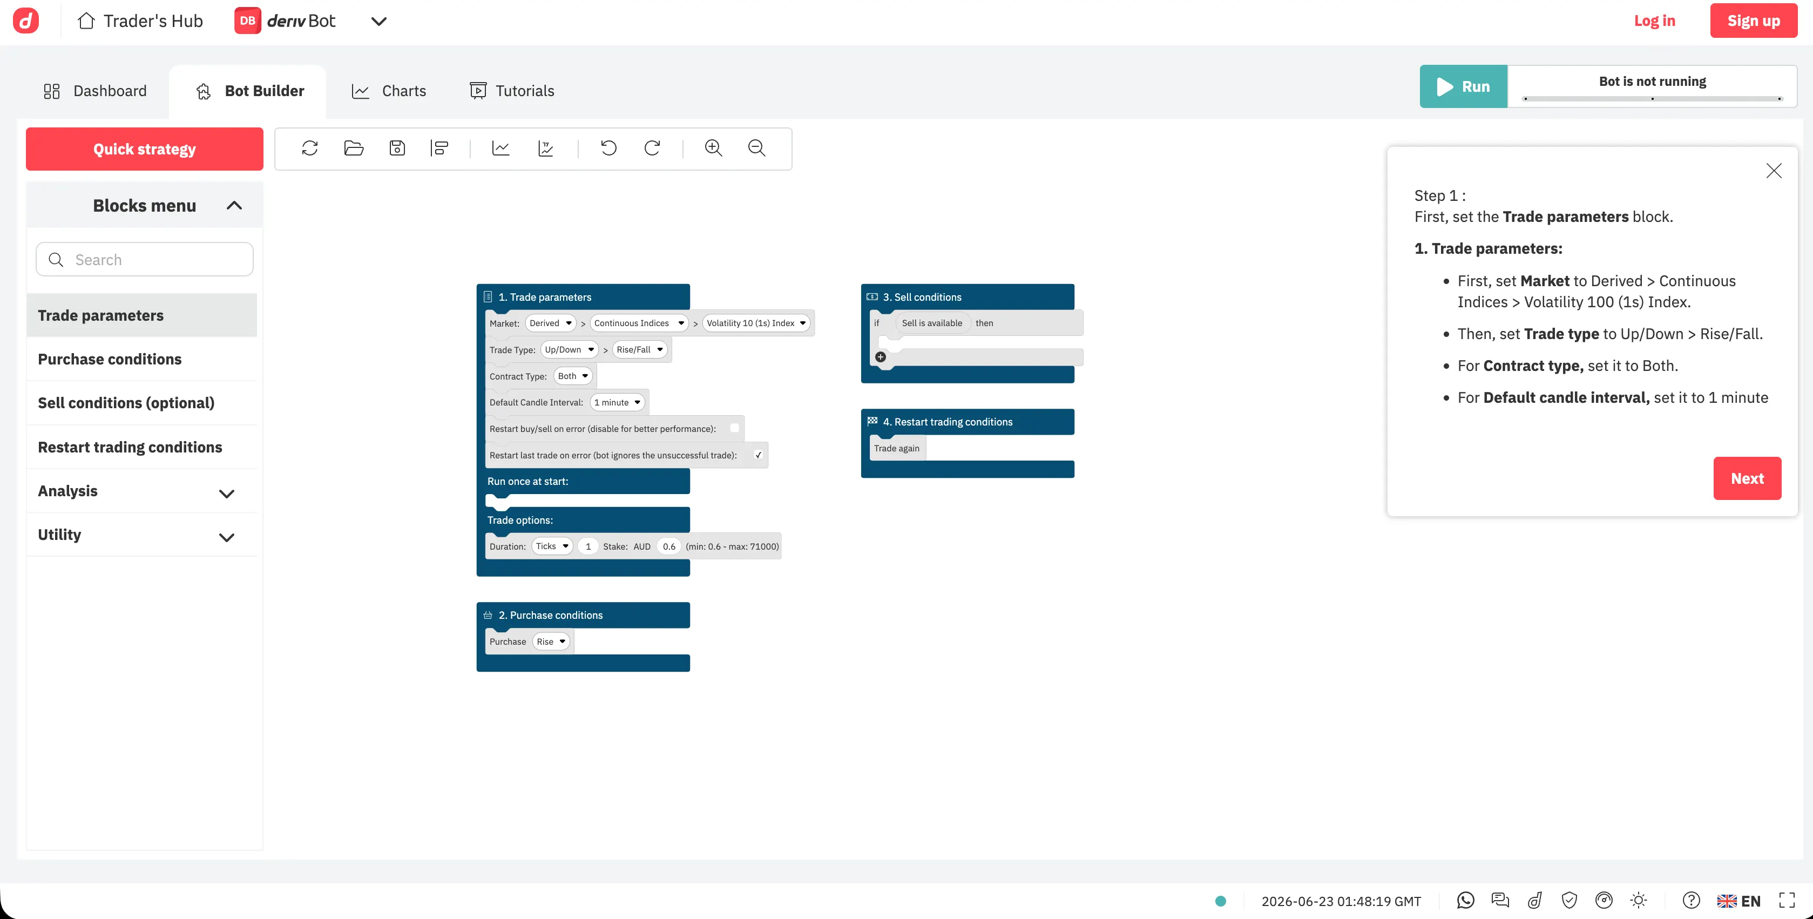1813x919 pixels.
Task: Close the Step 1 tutorial panel
Action: tap(1774, 170)
